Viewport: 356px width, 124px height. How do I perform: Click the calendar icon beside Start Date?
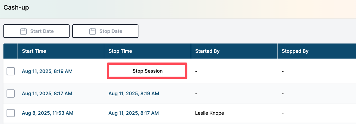[23, 31]
